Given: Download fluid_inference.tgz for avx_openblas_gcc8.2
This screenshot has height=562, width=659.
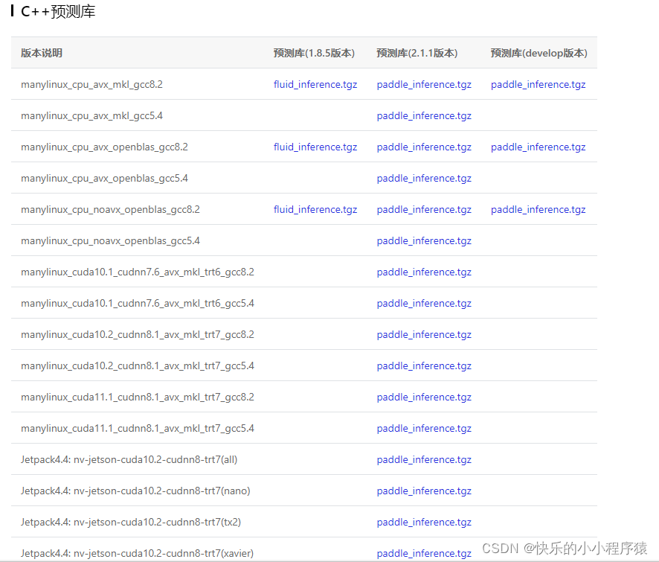Looking at the screenshot, I should 315,147.
